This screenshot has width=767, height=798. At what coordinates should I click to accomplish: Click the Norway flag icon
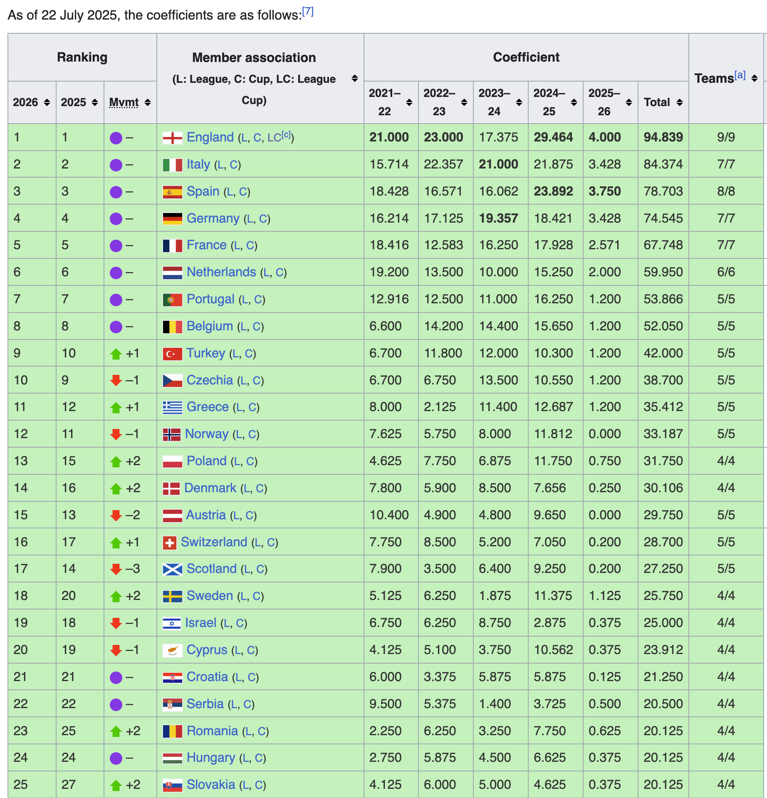click(x=171, y=434)
